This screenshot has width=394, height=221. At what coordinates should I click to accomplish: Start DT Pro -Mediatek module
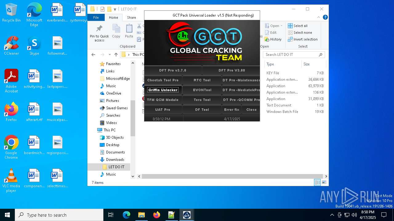pos(241,90)
